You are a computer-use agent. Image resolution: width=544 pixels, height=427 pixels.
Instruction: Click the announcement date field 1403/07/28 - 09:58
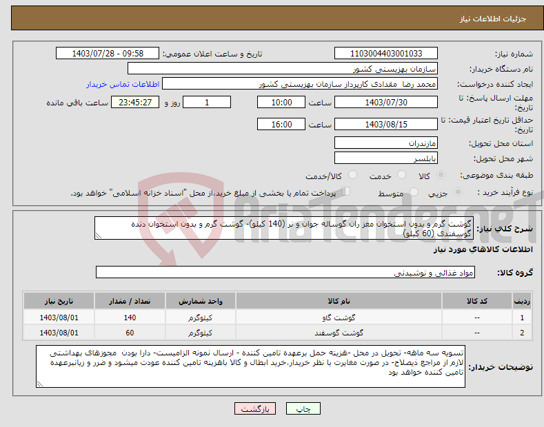pyautogui.click(x=108, y=54)
